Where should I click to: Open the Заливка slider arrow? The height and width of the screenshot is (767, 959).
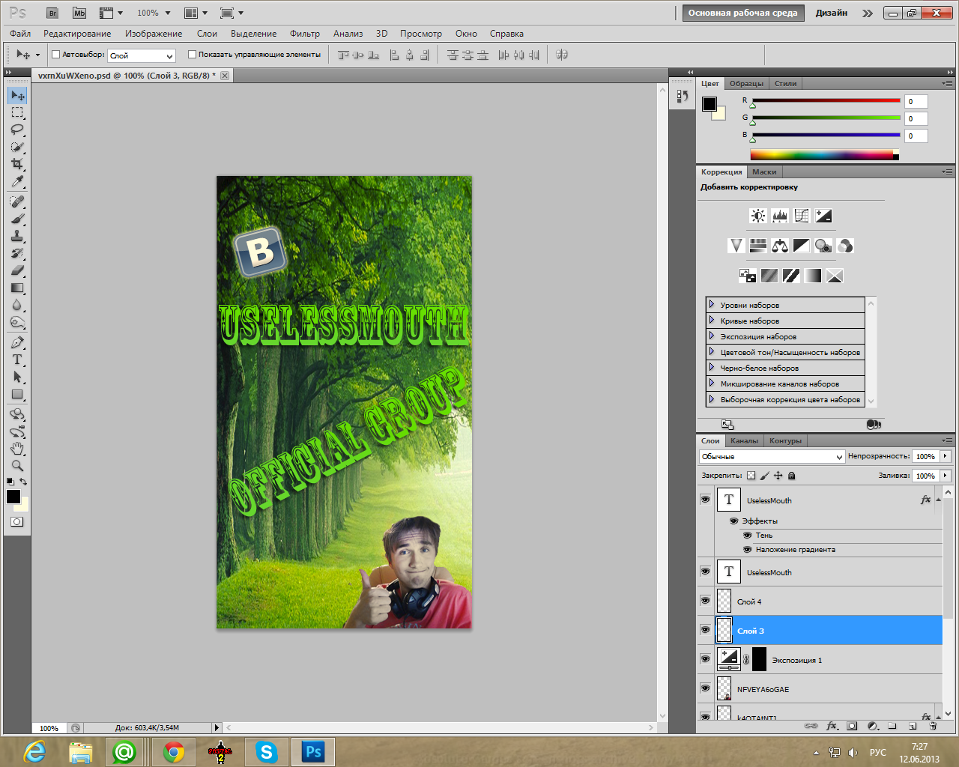pyautogui.click(x=946, y=476)
